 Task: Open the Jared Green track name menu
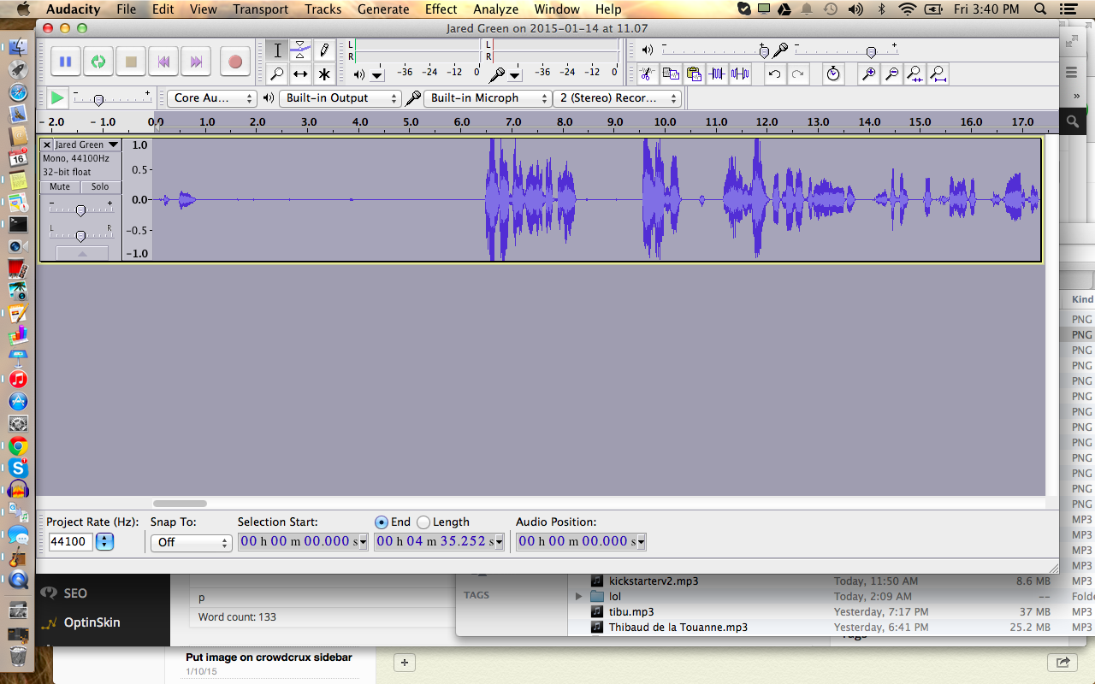pyautogui.click(x=86, y=144)
